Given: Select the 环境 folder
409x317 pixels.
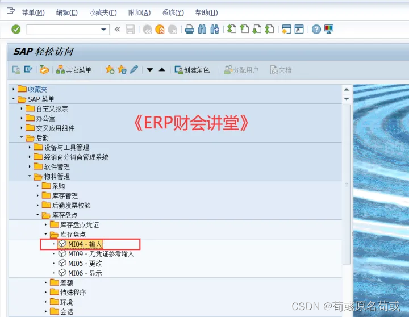Looking at the screenshot, I should tap(67, 302).
